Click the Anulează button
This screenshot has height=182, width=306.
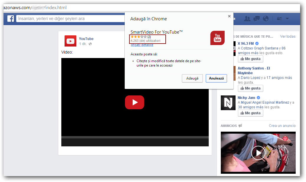(216, 78)
